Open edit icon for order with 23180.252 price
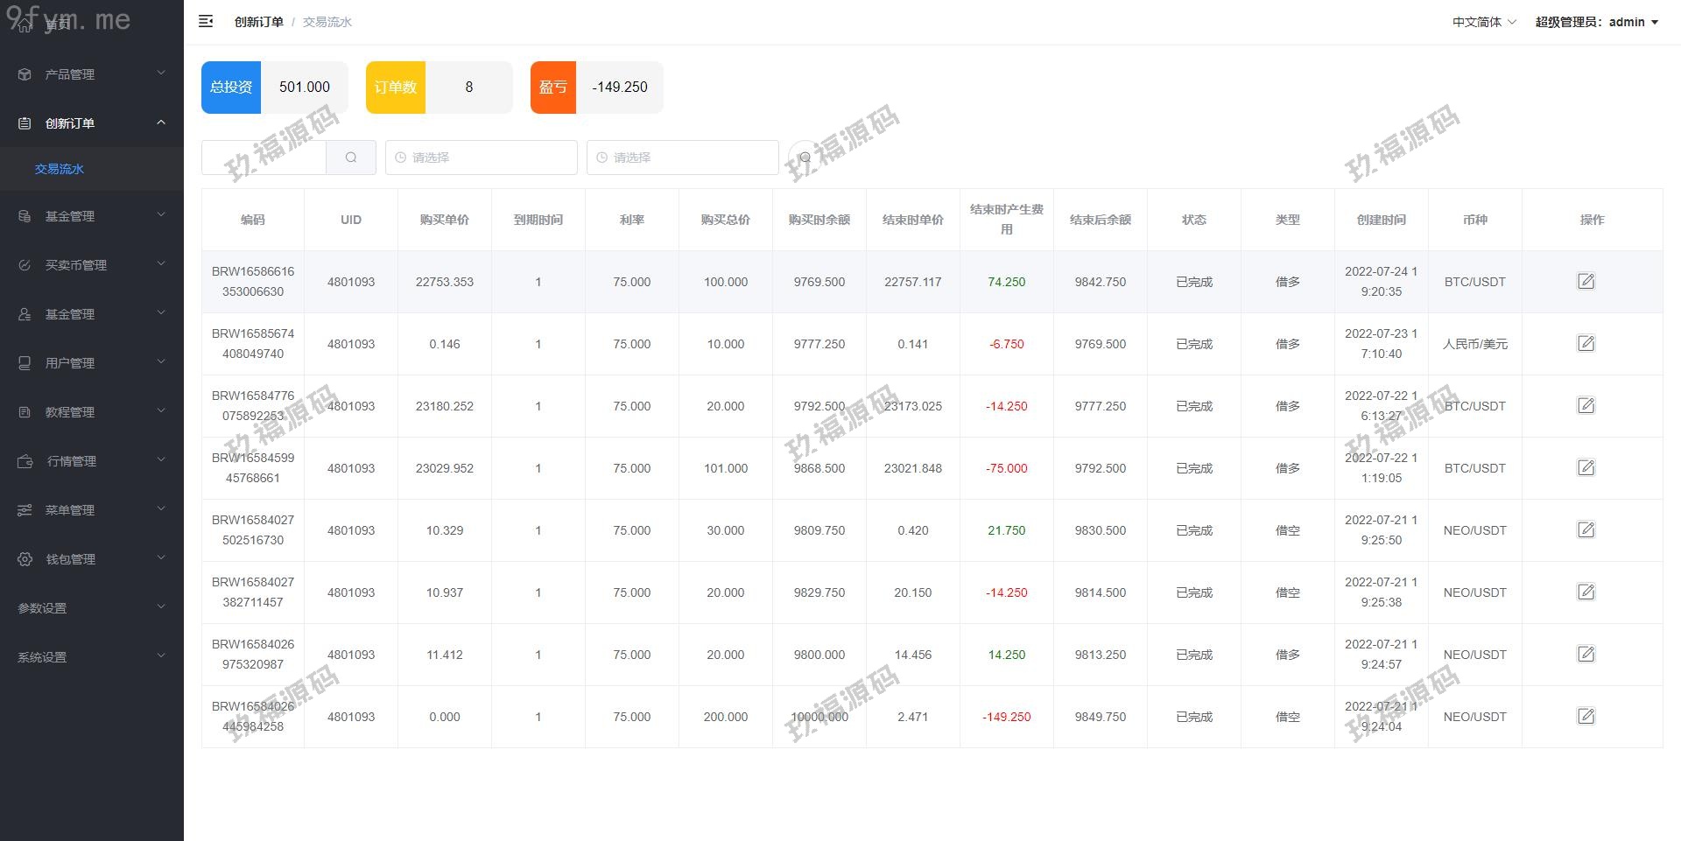Screen dimensions: 1681x841 (1586, 406)
